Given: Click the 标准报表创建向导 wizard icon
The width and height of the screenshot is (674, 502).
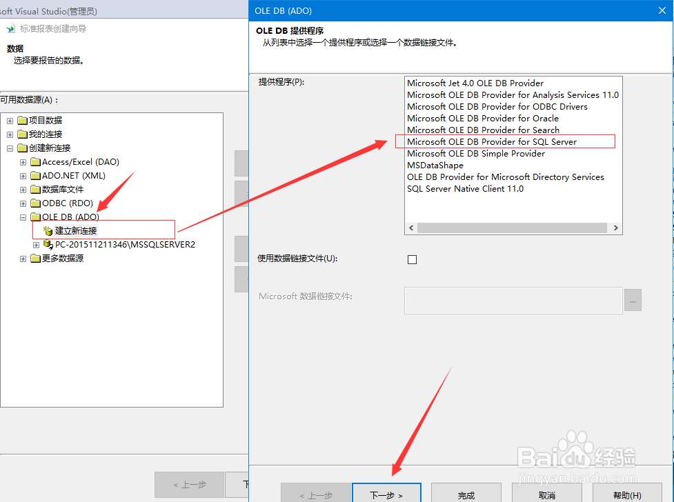Looking at the screenshot, I should click(10, 29).
